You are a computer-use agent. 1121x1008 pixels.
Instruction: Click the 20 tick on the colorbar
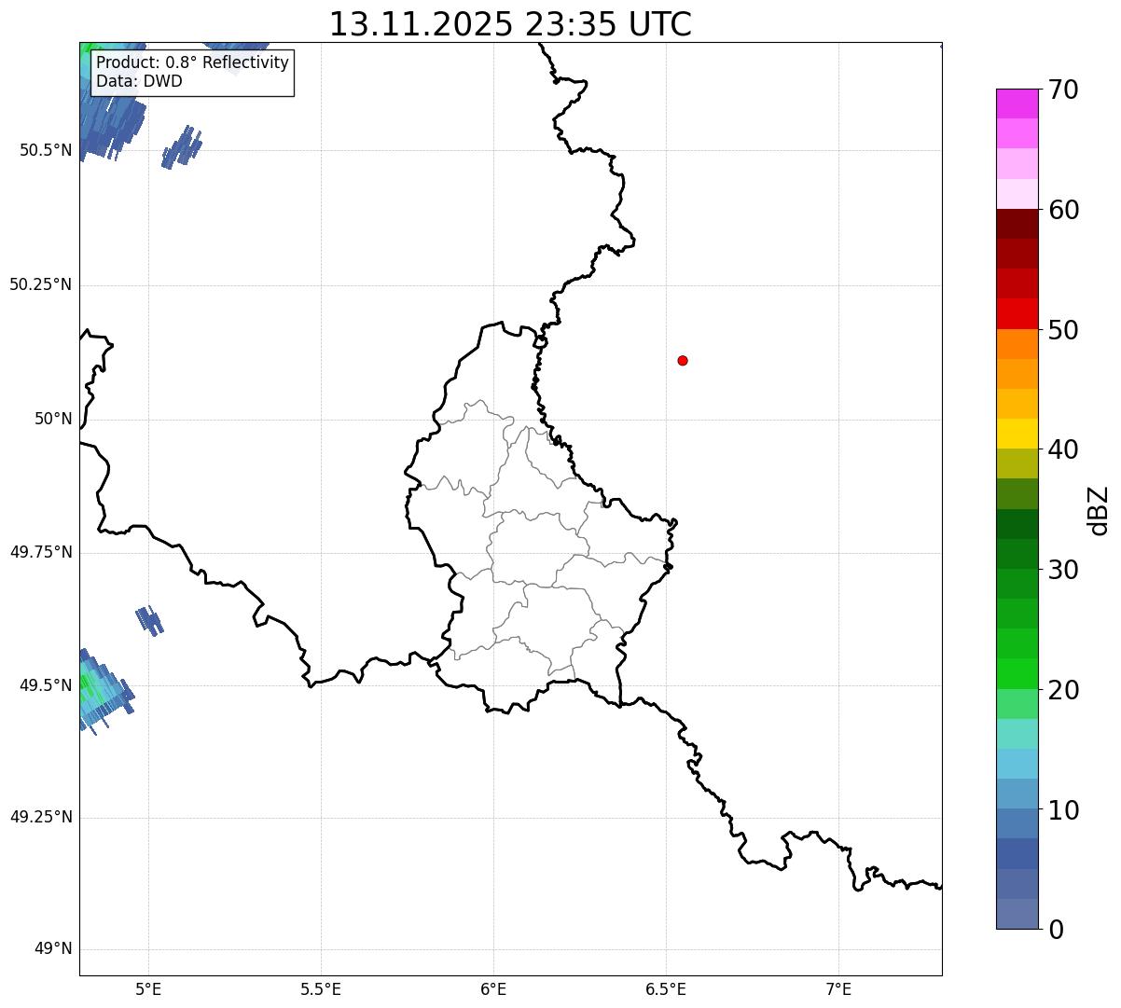point(1063,690)
